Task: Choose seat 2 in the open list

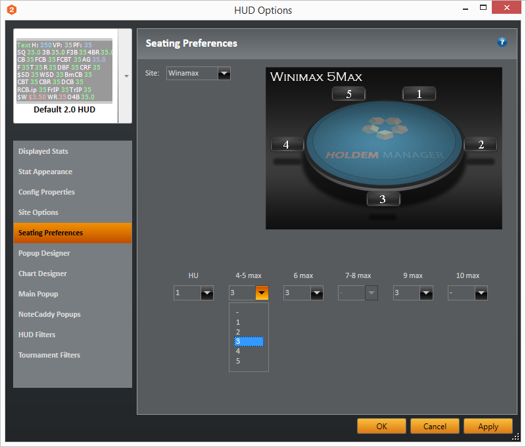Action: coord(249,332)
